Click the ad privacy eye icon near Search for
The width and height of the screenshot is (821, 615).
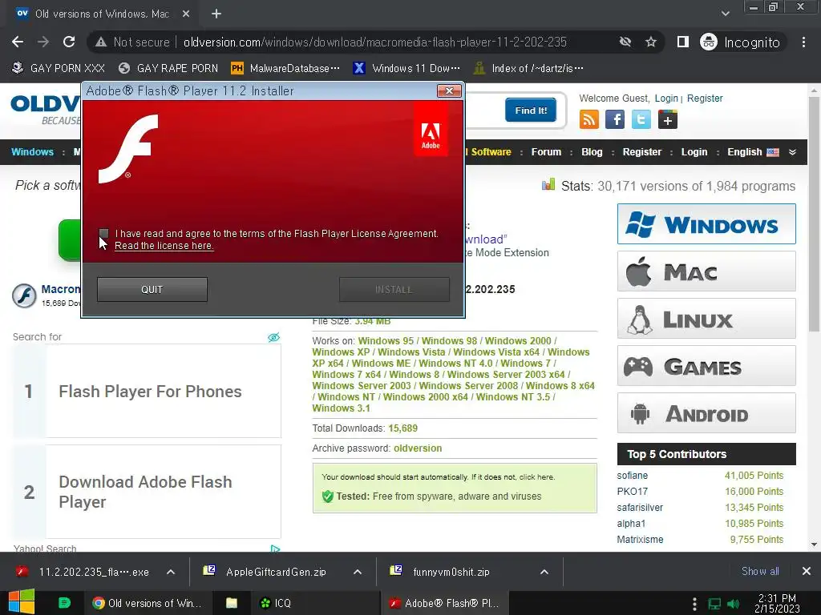[x=273, y=337]
